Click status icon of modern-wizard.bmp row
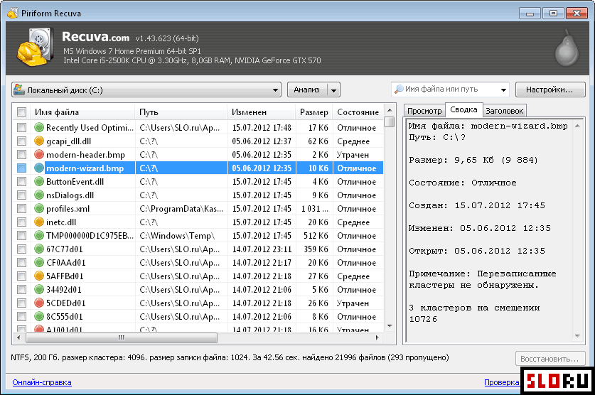This screenshot has width=595, height=395. (x=39, y=168)
